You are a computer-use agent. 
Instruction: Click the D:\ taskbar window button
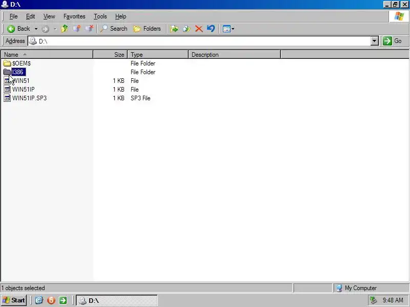[x=117, y=300]
